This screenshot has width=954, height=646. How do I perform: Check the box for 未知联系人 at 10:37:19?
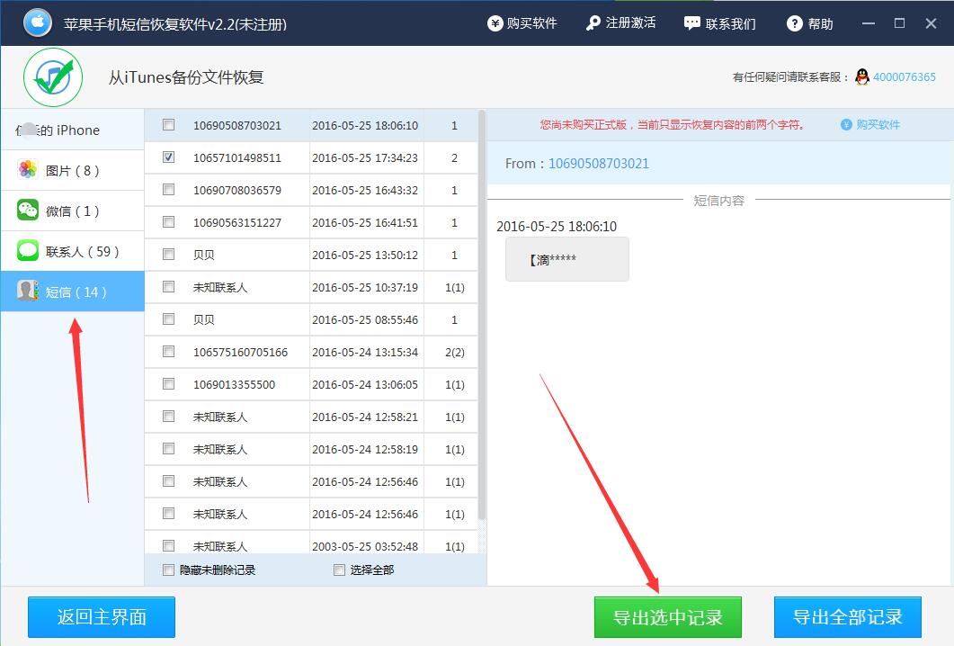168,287
